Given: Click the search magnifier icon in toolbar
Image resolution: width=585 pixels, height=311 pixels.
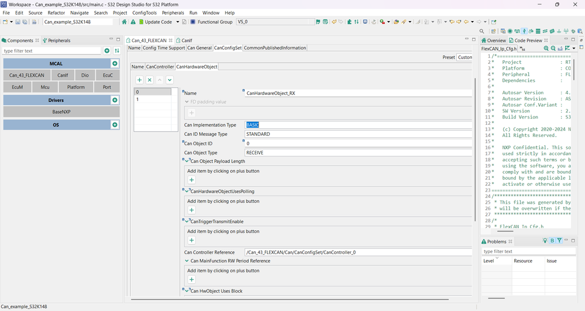Looking at the screenshot, I should click(482, 32).
